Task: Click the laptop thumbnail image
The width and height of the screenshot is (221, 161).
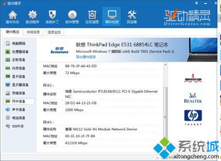Action: pyautogui.click(x=202, y=50)
